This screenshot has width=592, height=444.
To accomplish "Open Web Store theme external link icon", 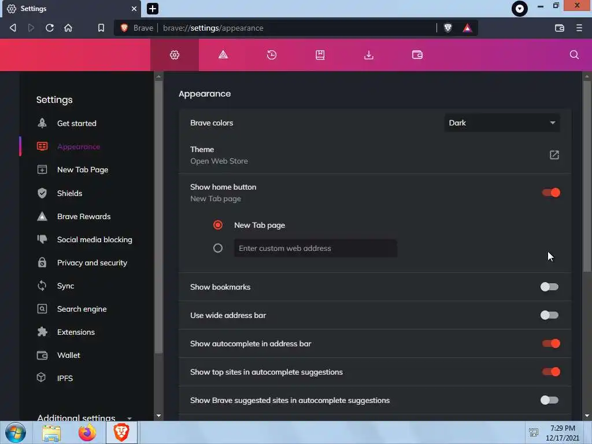I will [x=554, y=155].
